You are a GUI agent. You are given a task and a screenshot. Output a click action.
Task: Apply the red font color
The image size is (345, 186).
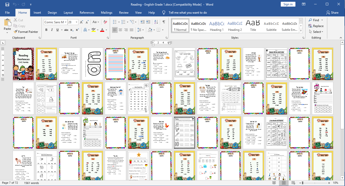102,30
